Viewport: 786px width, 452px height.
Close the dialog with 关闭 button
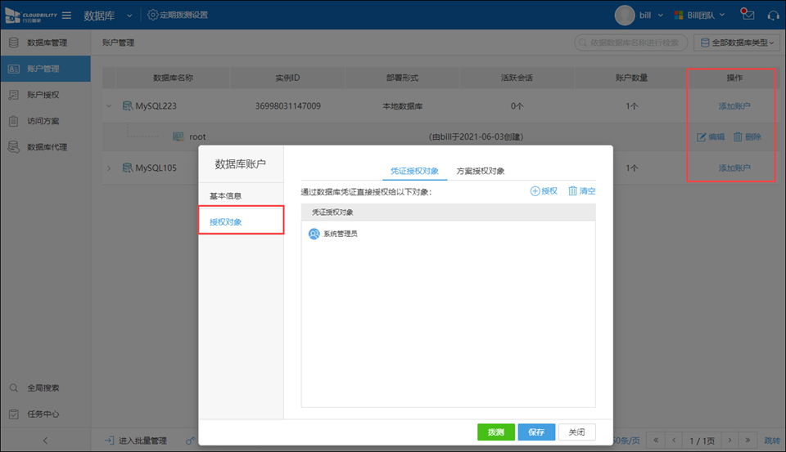tap(577, 432)
